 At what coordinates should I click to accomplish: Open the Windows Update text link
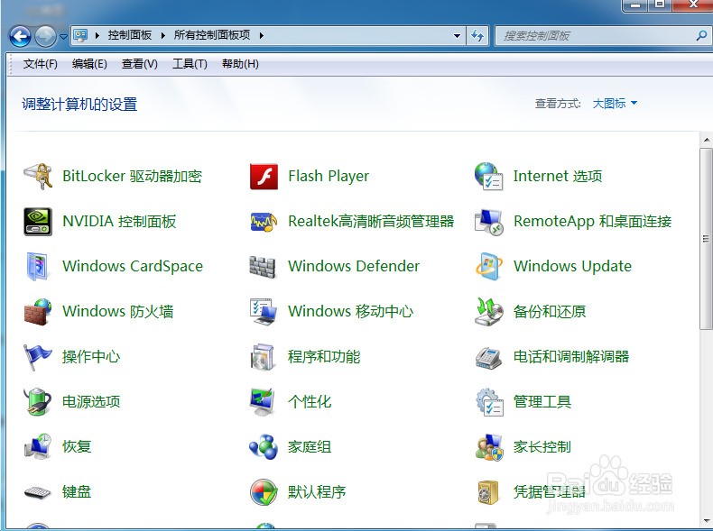(572, 266)
